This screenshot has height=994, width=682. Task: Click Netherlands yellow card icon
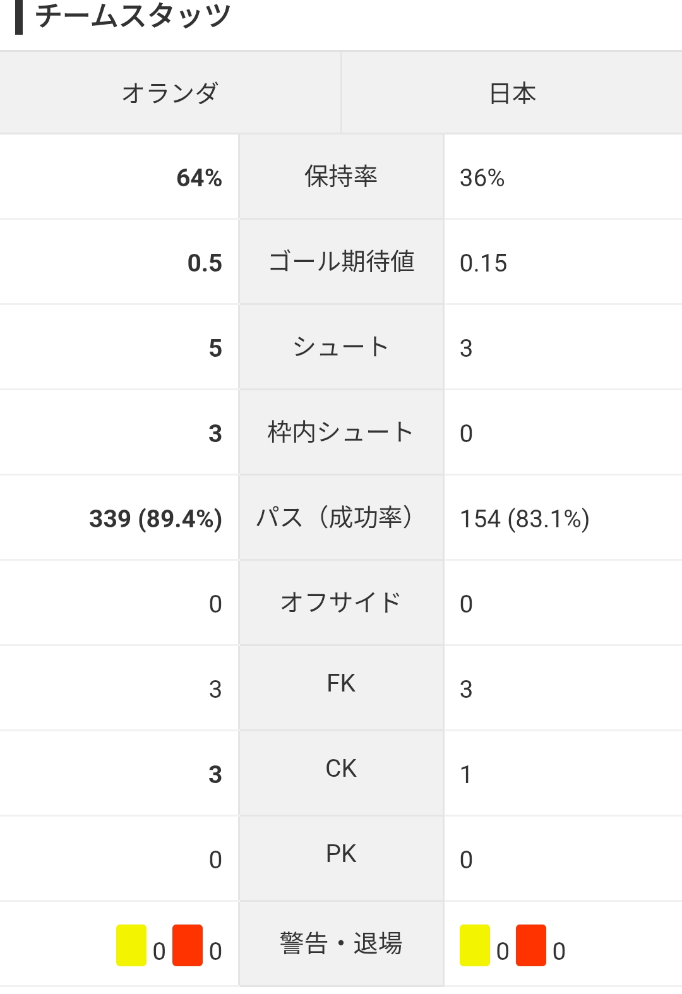coord(131,945)
